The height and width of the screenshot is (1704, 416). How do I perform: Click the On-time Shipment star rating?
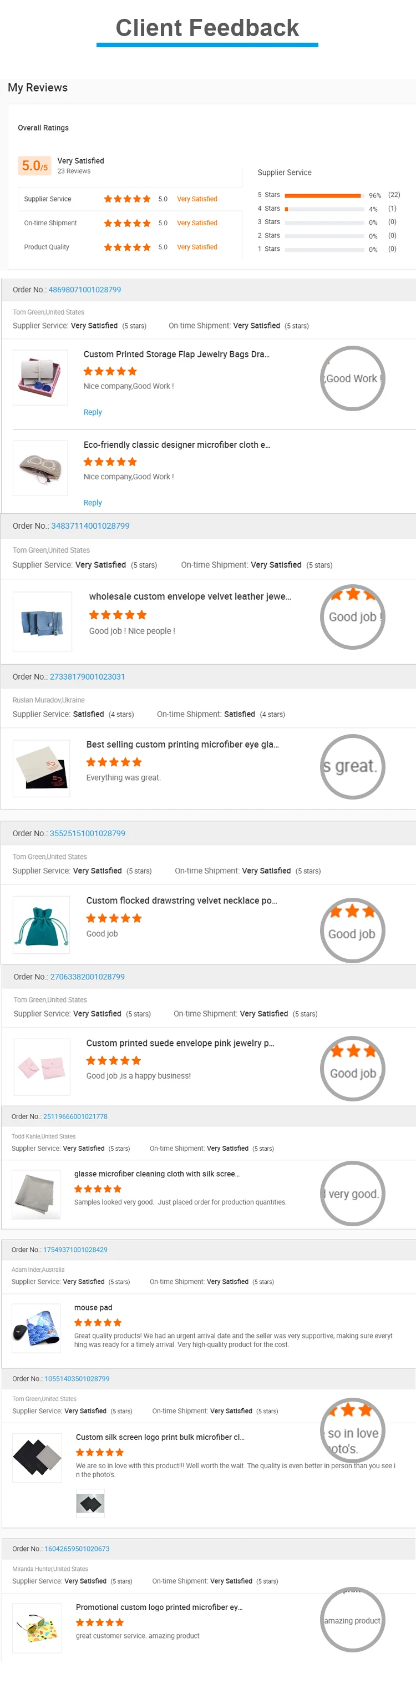click(x=127, y=223)
